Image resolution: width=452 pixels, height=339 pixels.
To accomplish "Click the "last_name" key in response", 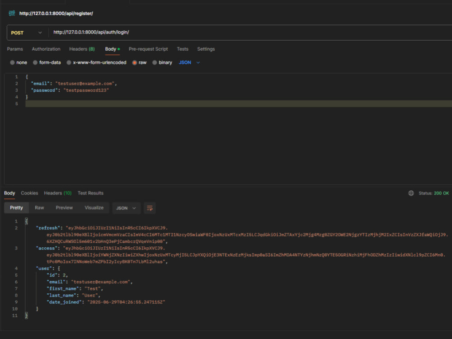I will 61,296.
